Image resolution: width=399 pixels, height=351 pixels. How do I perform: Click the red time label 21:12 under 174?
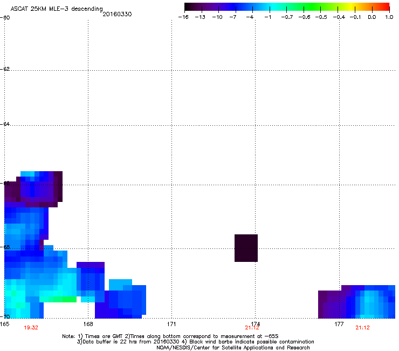[252, 328]
